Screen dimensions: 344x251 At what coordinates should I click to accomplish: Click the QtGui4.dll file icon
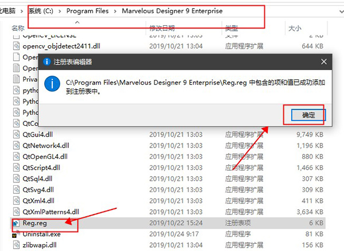tap(16, 134)
